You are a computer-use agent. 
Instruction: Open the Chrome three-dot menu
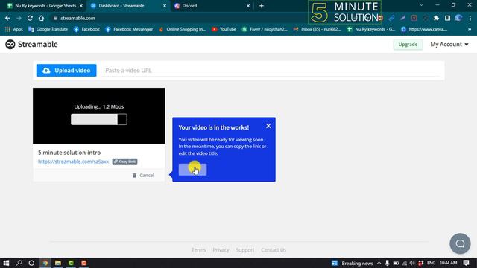tap(470, 18)
